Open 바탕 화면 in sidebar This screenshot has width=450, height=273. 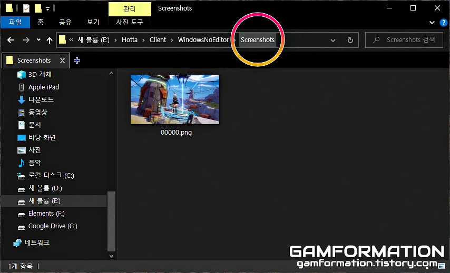point(36,137)
